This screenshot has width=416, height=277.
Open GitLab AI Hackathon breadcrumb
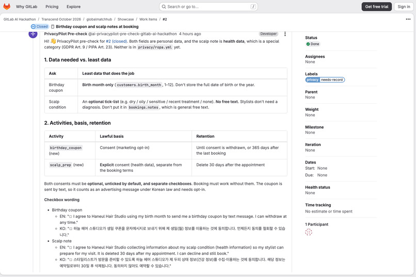[x=20, y=20]
